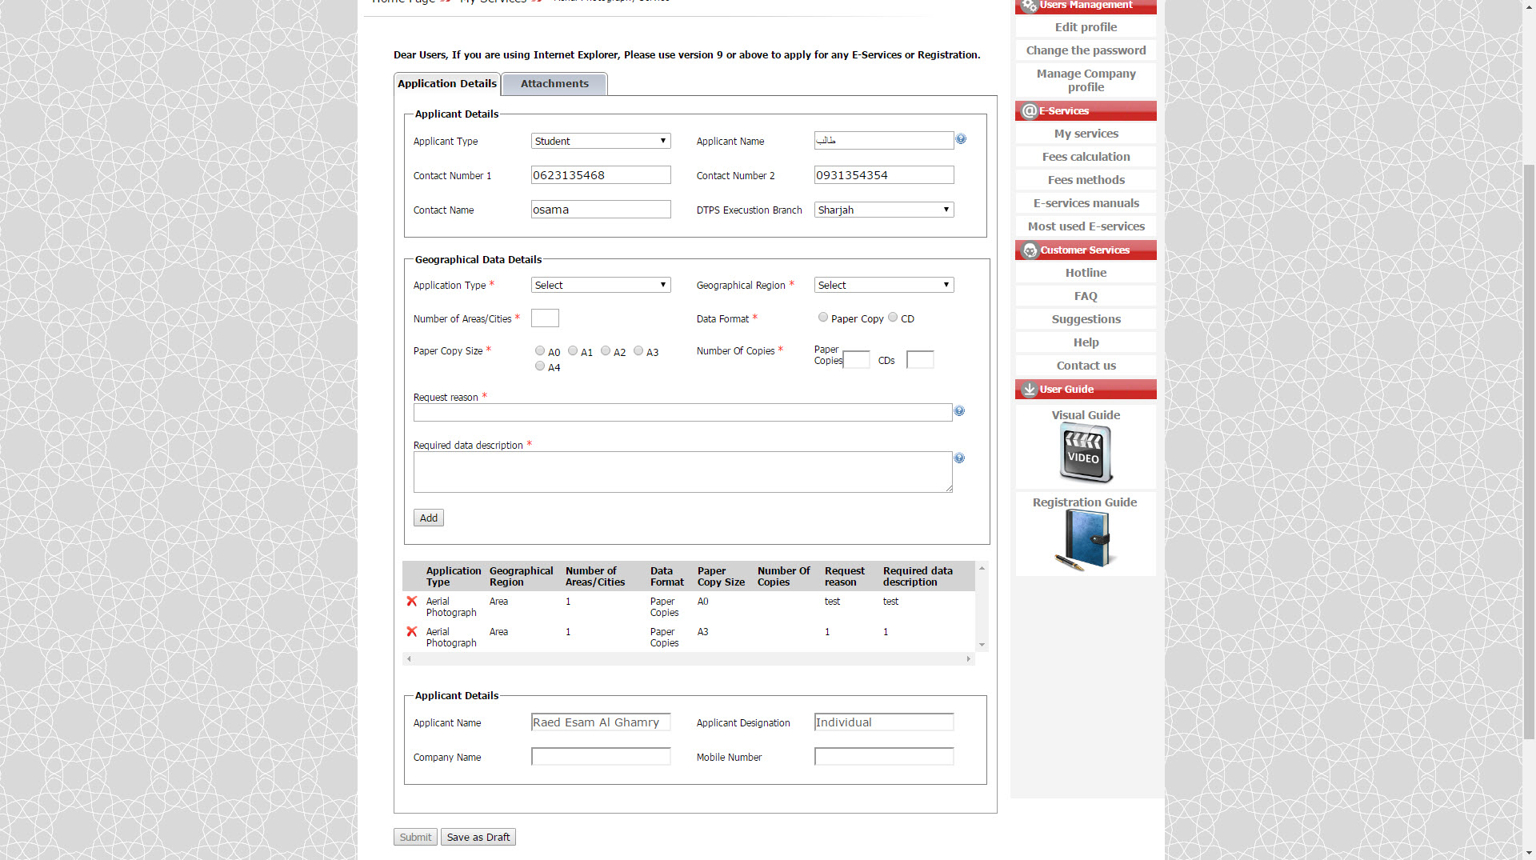Choose A4 paper copy size
1536x860 pixels.
(540, 366)
